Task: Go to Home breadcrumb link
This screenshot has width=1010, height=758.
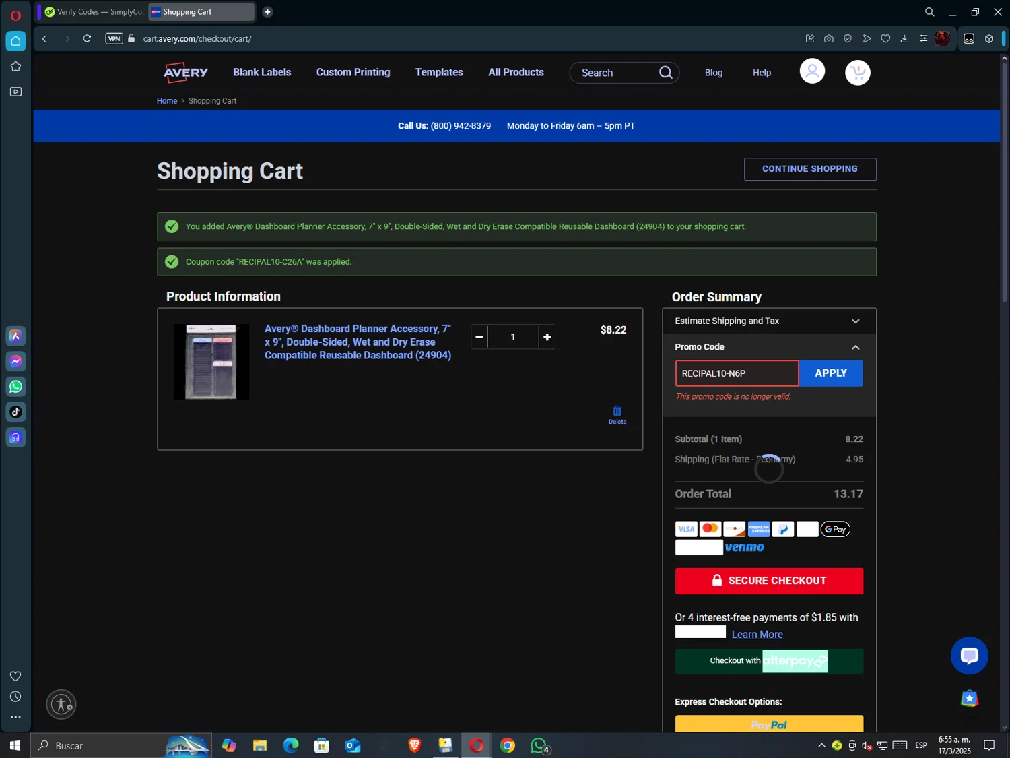Action: point(167,101)
